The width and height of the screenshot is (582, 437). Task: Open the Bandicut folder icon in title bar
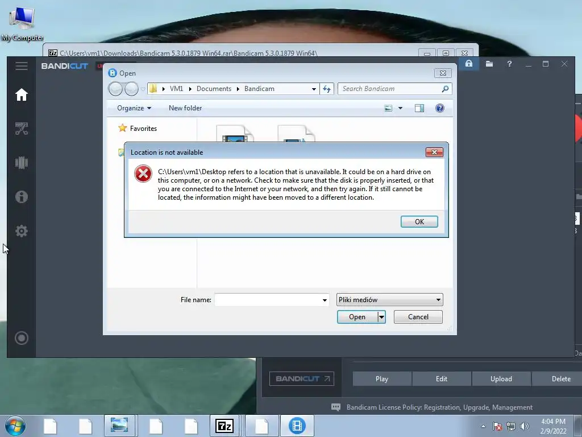pos(489,64)
